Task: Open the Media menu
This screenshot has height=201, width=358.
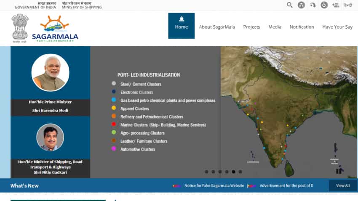Action: [275, 27]
